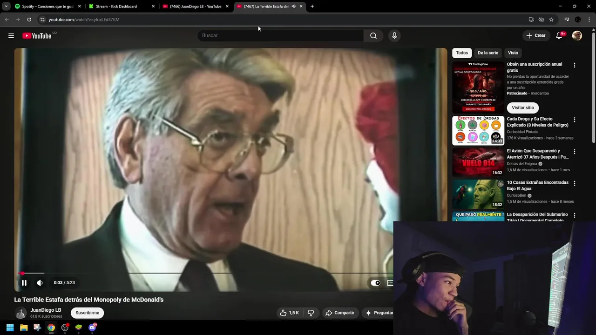Image resolution: width=596 pixels, height=335 pixels.
Task: Mute the video with the volume icon
Action: coord(40,282)
